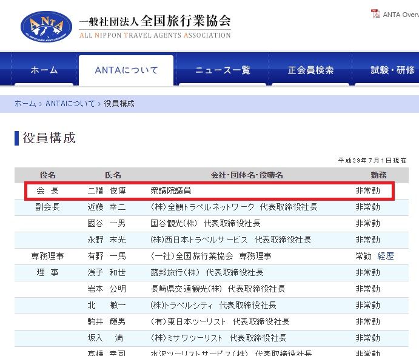The height and width of the screenshot is (356, 419).
Task: Click the PDF icon beside ANTA Overview
Action: (x=375, y=13)
